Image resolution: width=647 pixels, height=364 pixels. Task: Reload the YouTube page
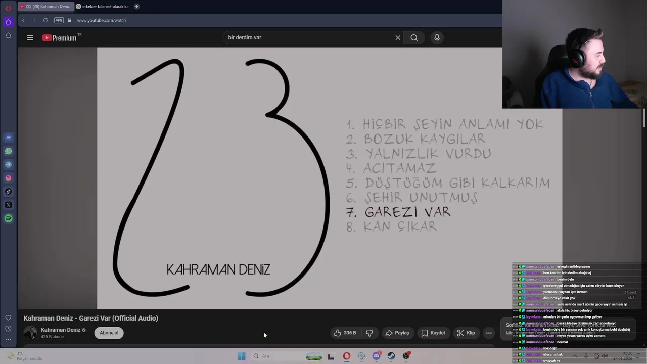tap(45, 20)
